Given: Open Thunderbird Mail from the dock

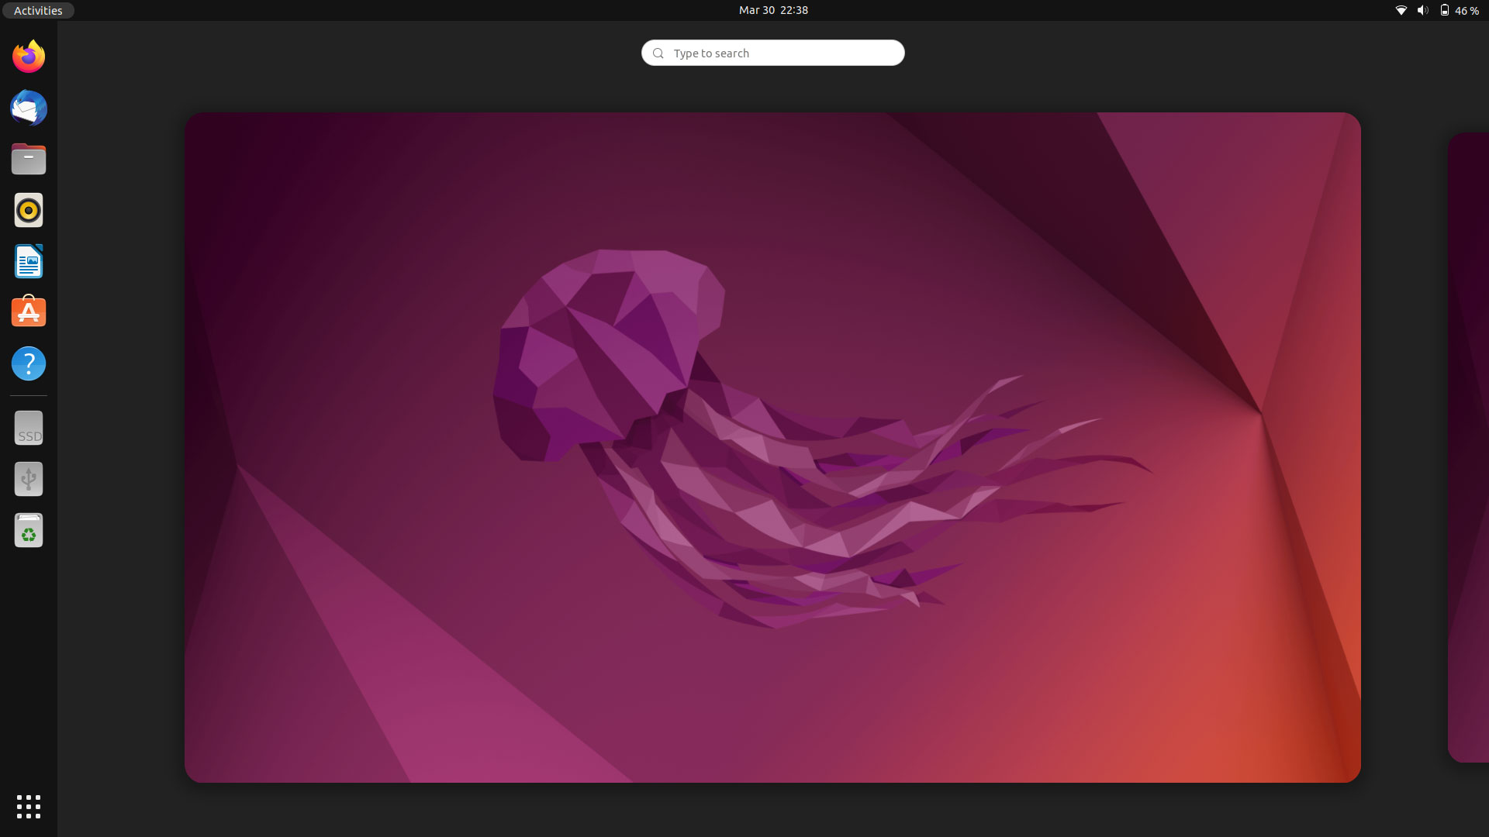Looking at the screenshot, I should pos(29,108).
